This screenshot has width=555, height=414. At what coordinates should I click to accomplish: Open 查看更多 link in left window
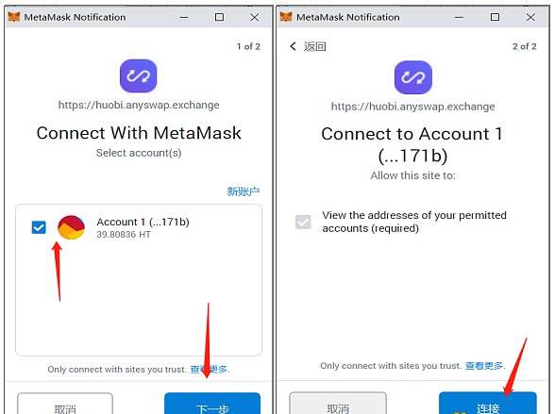(x=209, y=370)
